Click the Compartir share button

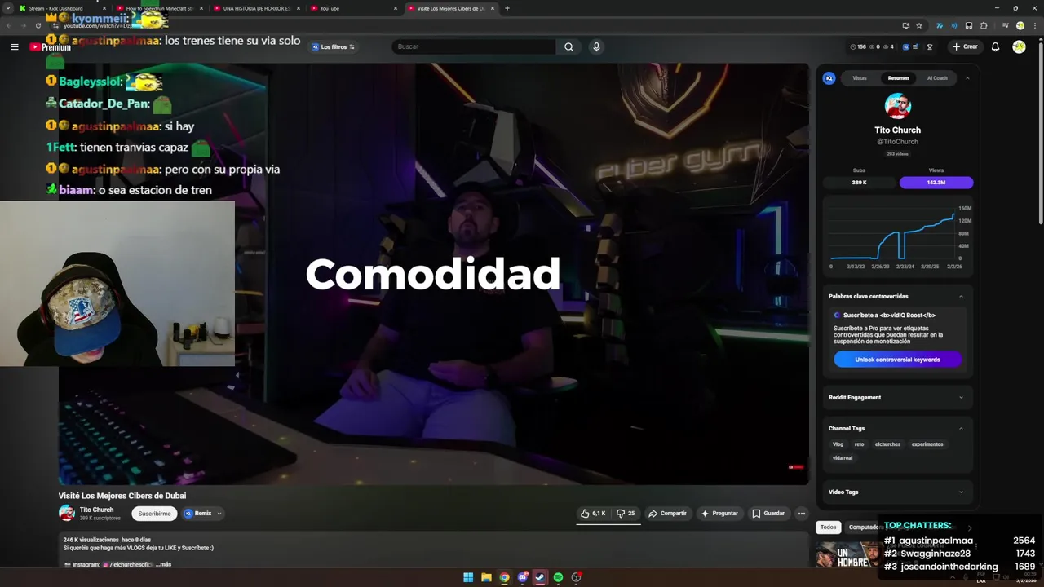coord(667,514)
